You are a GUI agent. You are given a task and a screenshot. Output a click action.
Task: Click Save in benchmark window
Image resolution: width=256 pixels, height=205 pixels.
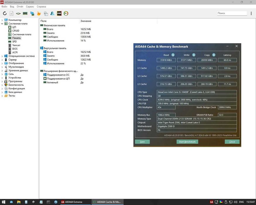click(142, 142)
